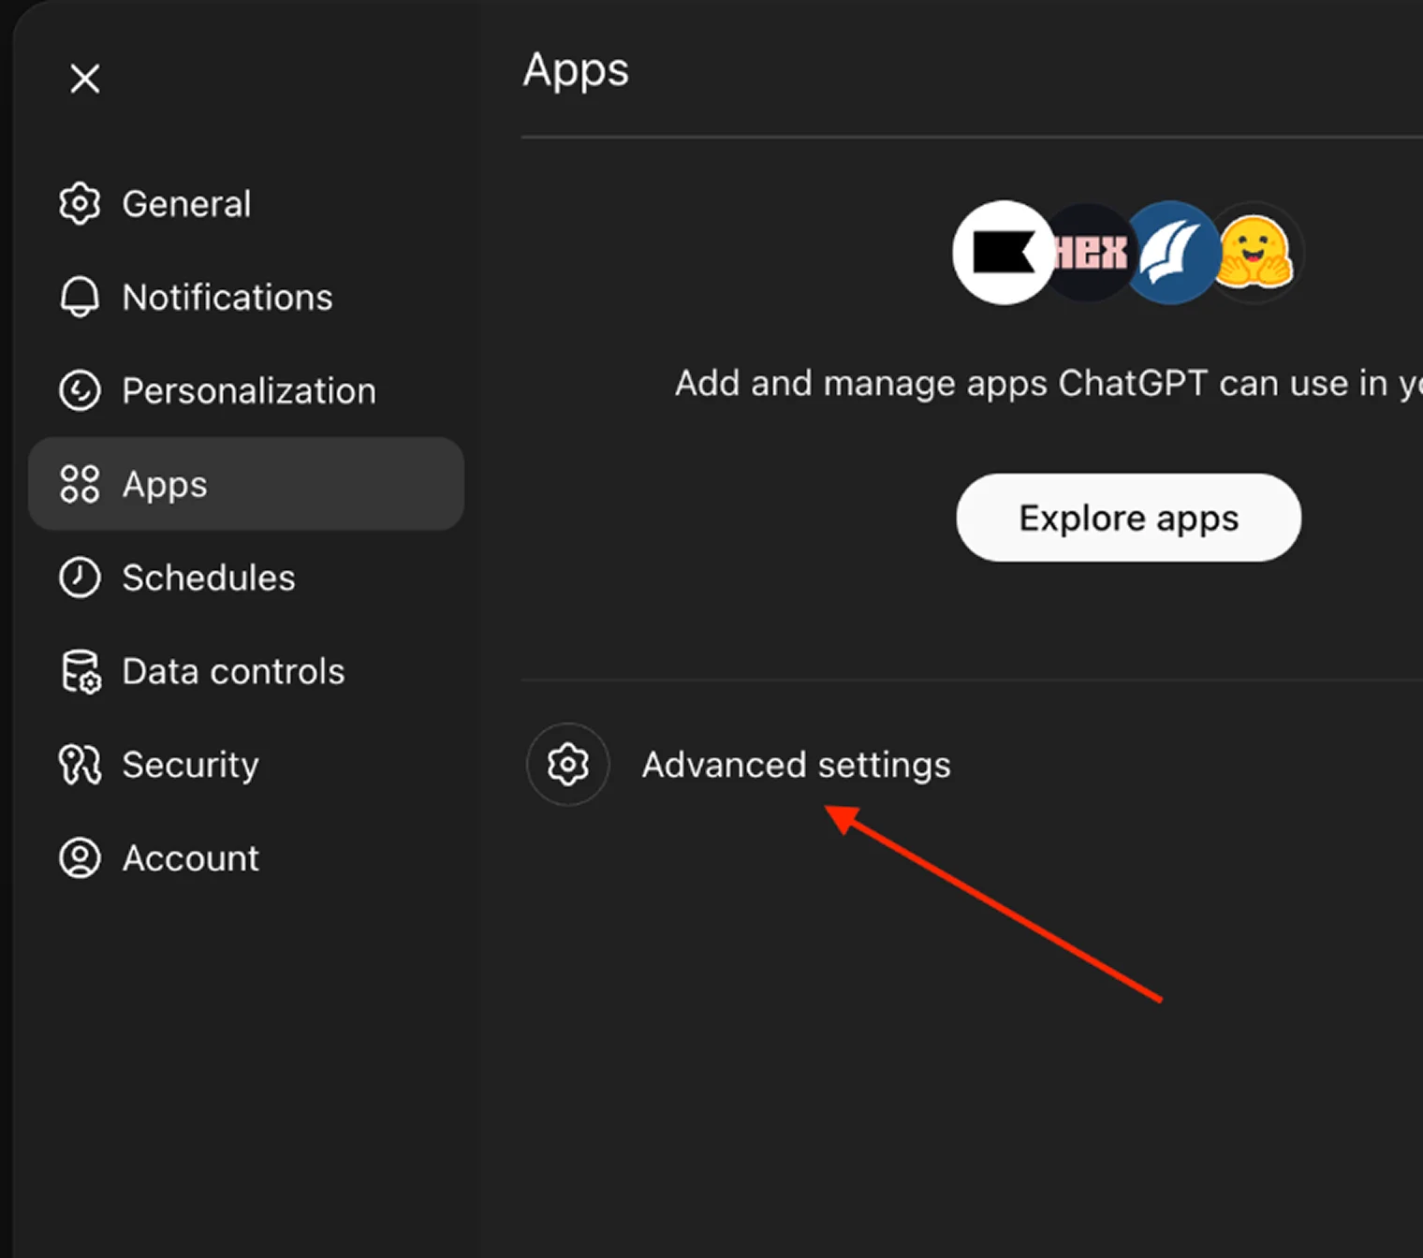This screenshot has width=1423, height=1258.
Task: Select the Schedules clock icon
Action: pos(80,578)
